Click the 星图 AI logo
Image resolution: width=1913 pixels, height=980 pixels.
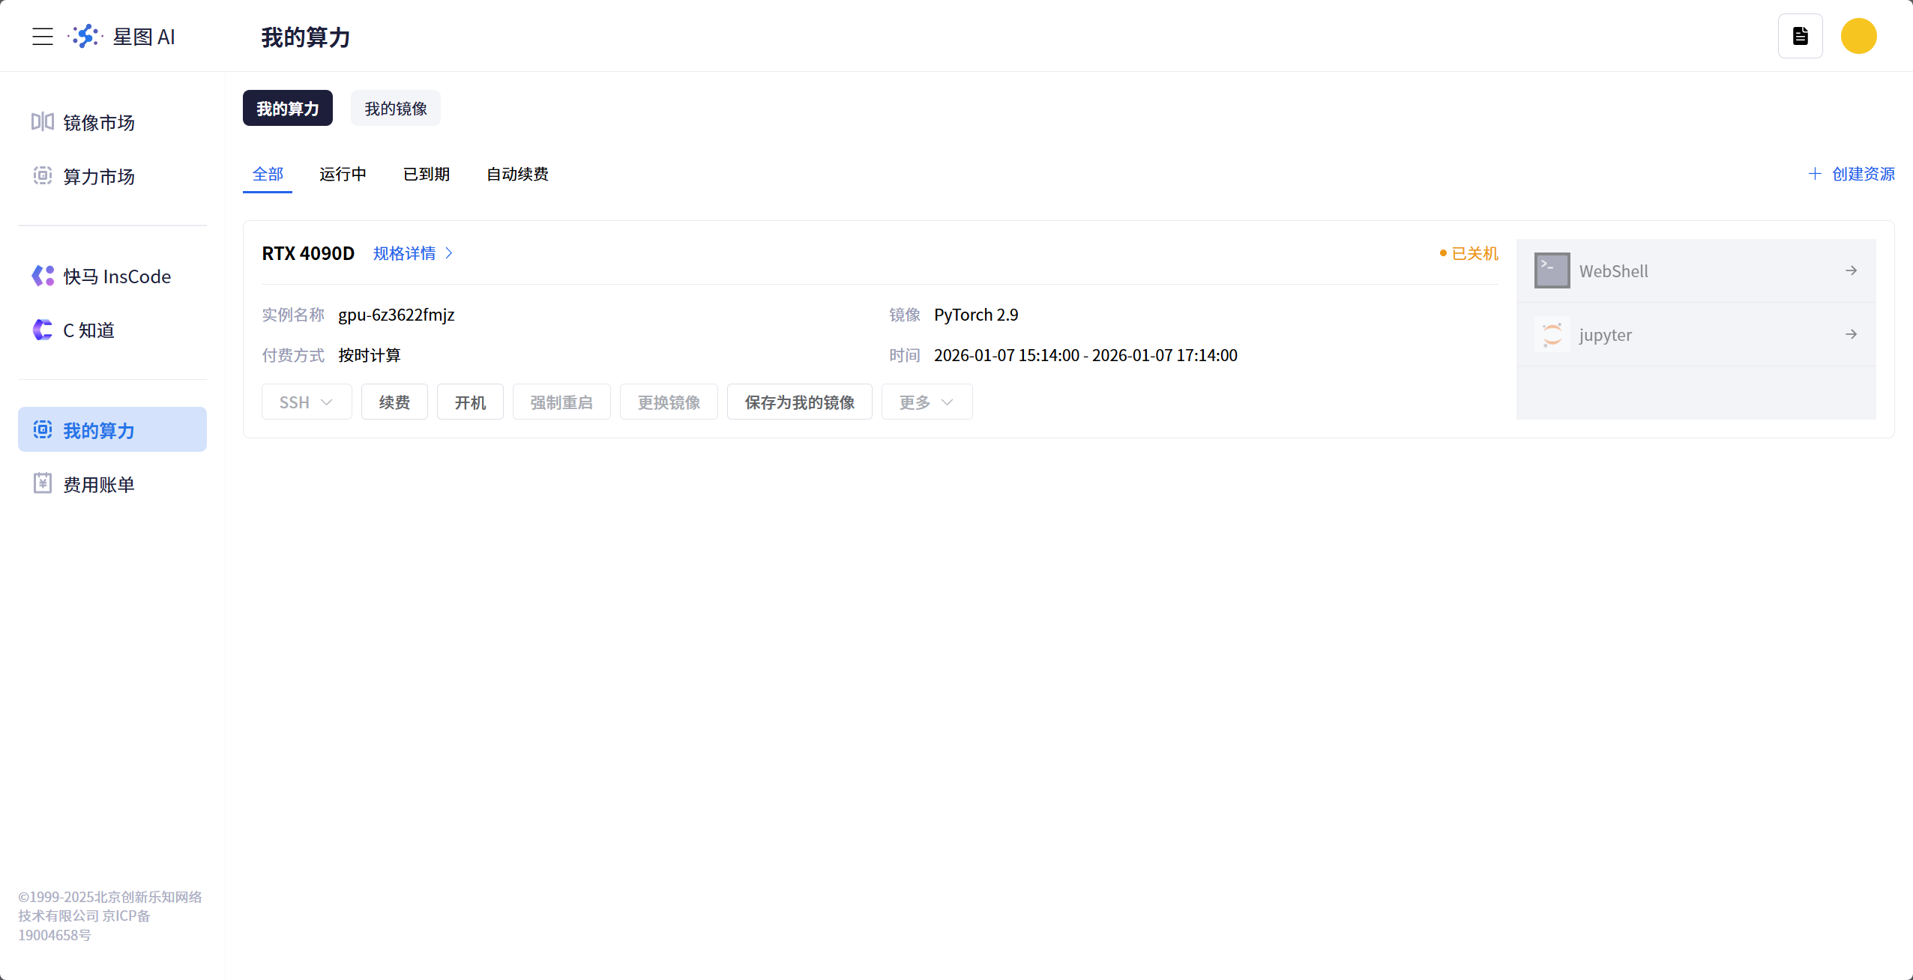point(124,36)
